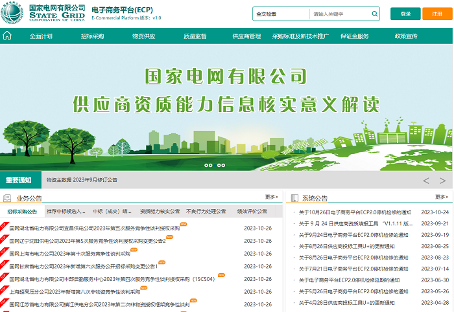Open 国网甘肃省电力公司 变更公告1
454x312 pixels.
84,266
